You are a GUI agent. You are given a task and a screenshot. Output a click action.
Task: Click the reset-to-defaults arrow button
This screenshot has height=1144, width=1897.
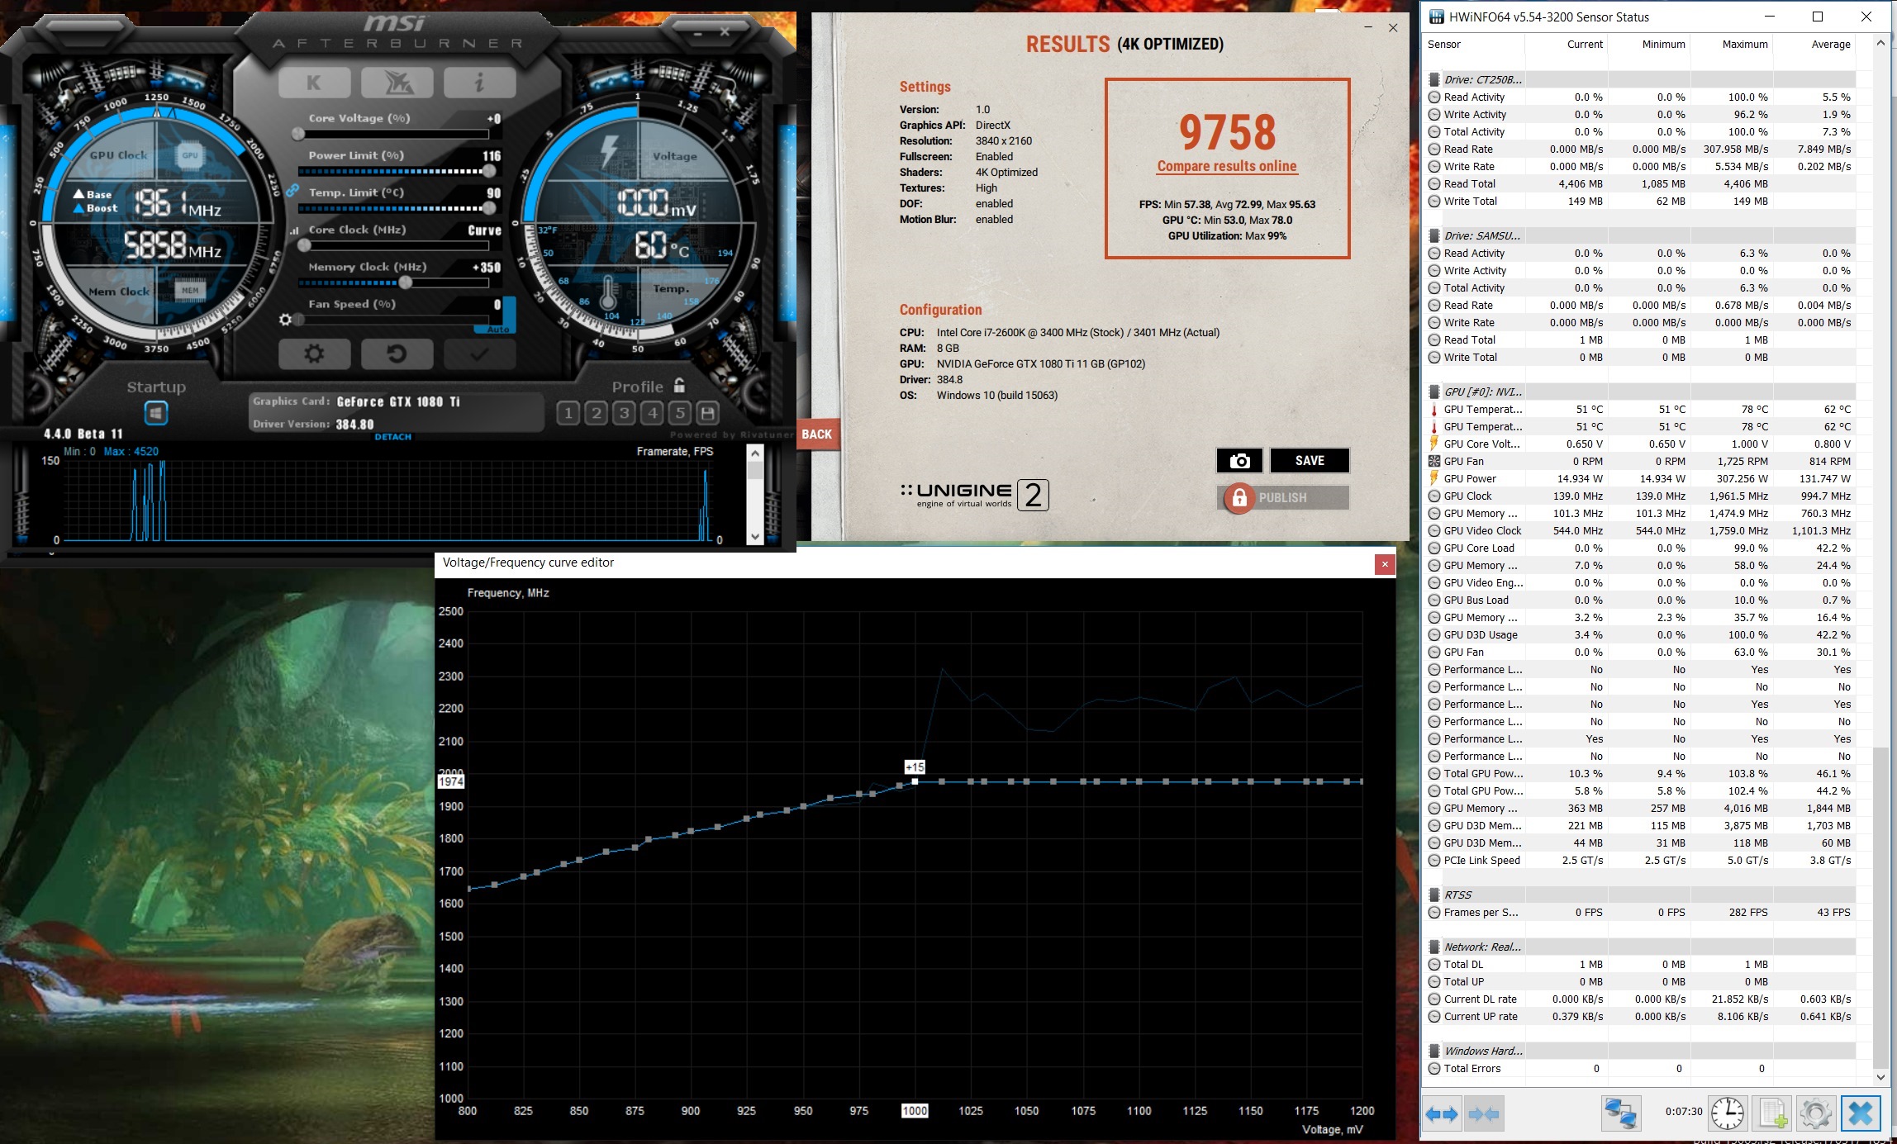(x=397, y=354)
